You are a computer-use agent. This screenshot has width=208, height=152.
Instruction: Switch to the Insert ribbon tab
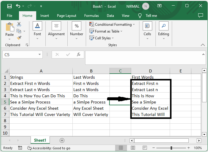[x=45, y=16]
